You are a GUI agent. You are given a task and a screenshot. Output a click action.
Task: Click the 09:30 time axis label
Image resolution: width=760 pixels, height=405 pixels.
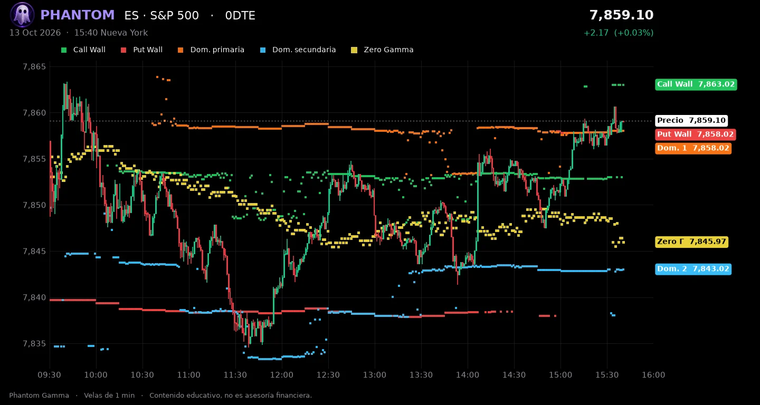[50, 375]
